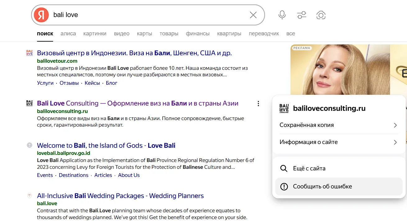Start voice search with microphone icon

[x=282, y=15]
